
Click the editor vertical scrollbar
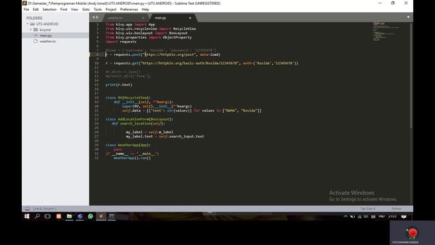pos(411,75)
